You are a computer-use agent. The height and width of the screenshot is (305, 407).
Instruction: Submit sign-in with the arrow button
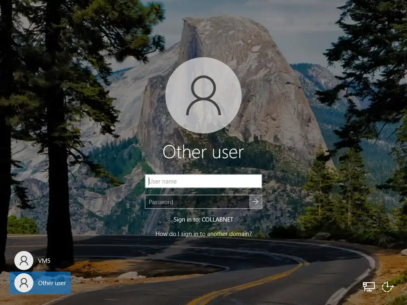(256, 202)
